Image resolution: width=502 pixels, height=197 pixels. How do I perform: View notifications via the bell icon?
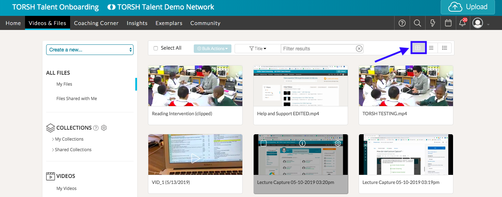pos(463,23)
